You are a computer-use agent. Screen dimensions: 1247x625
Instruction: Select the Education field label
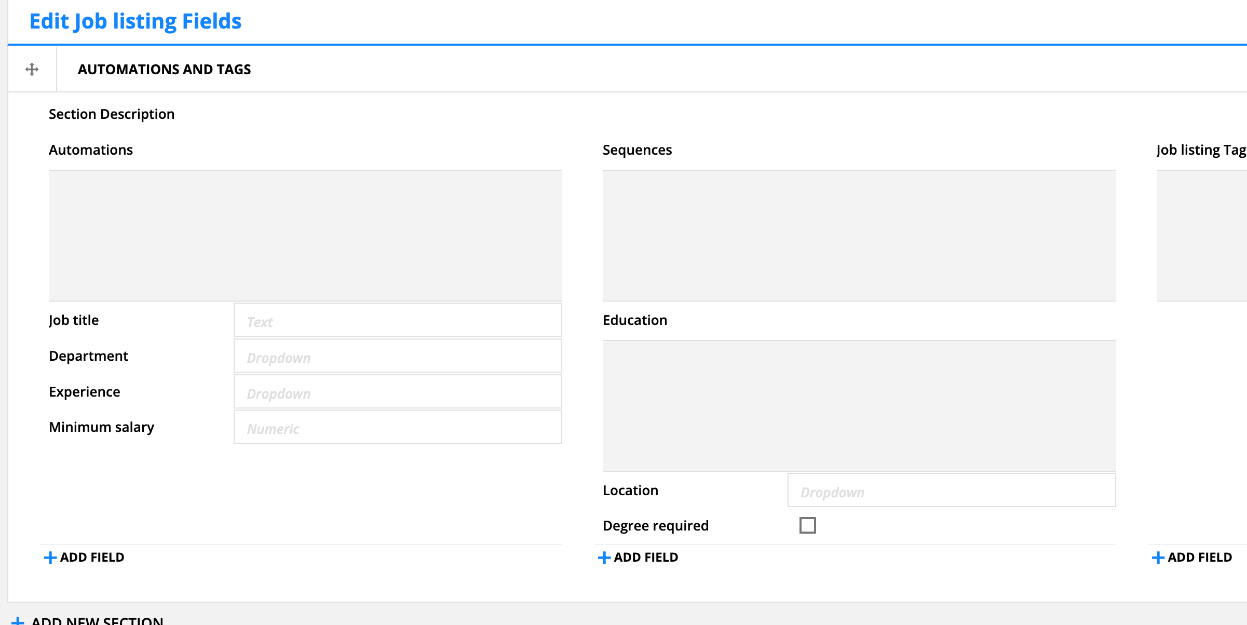pyautogui.click(x=634, y=320)
